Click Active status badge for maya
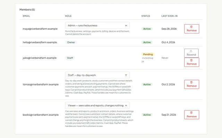Image resolution: width=222 pixels, height=138 pixels. [x=147, y=29]
